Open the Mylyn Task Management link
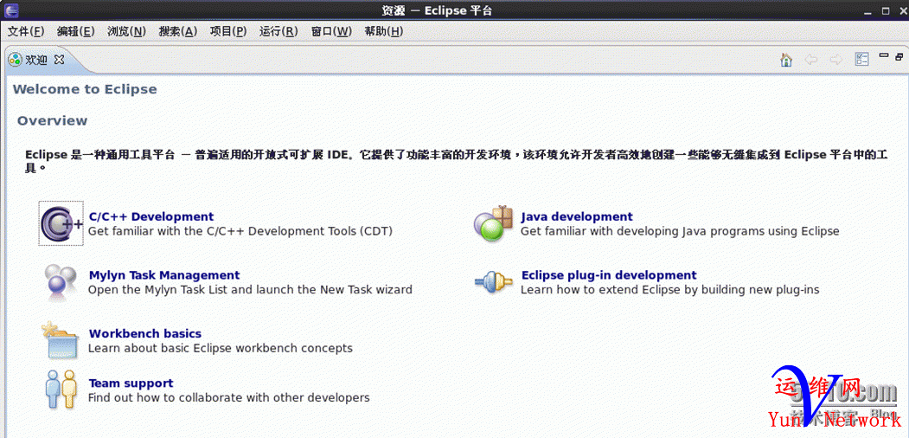Viewport: 909px width, 438px height. [x=164, y=275]
